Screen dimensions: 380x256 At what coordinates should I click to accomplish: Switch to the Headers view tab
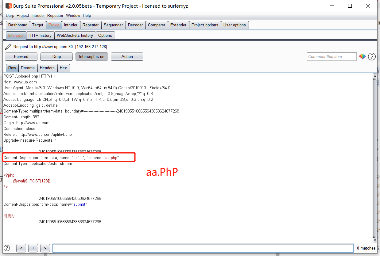click(47, 68)
